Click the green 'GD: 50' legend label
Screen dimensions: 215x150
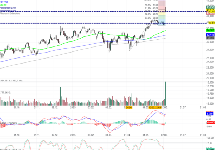click(x=3, y=5)
